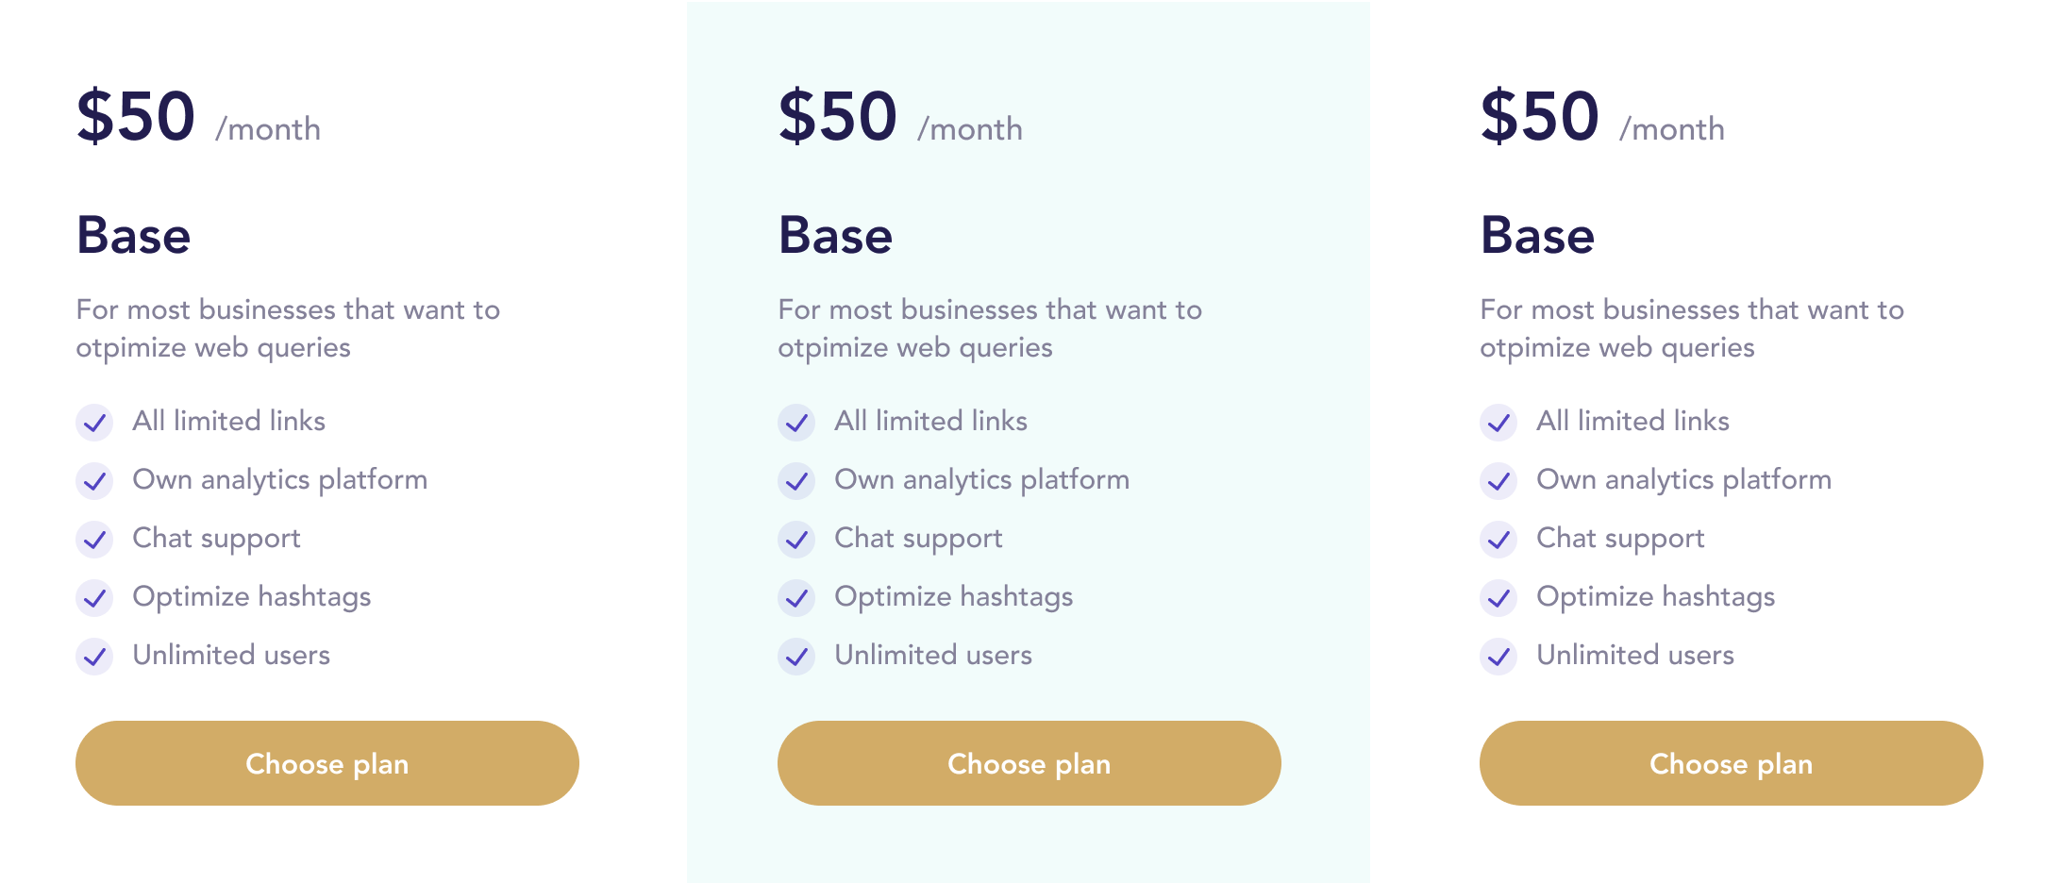This screenshot has width=2059, height=883.
Task: Click Unlimited users checkmark in right plan
Action: [x=1498, y=657]
